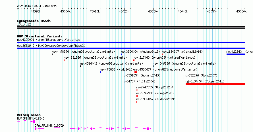Open the nsv3354050 (Audano2019) variant
253x132 pixels.
140,52
